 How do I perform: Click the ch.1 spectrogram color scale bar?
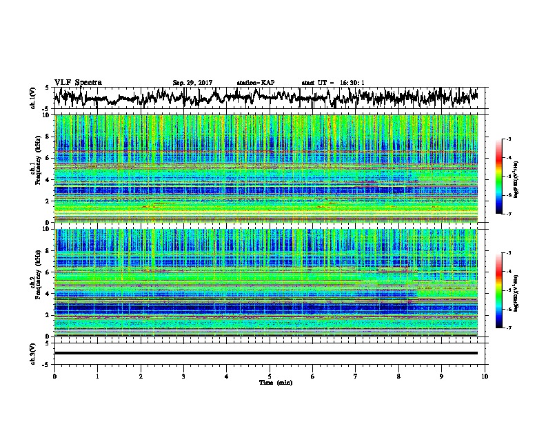(499, 177)
